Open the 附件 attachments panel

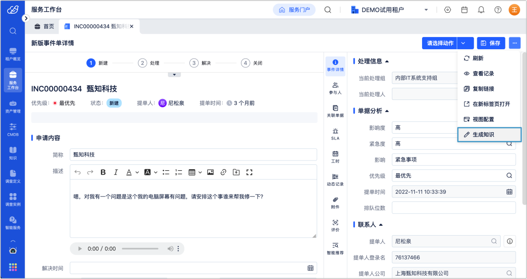[335, 202]
